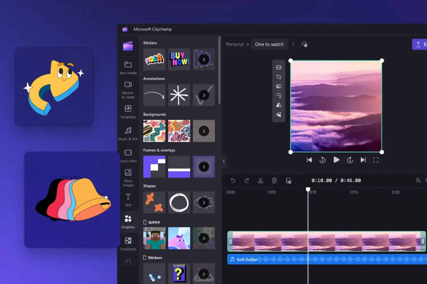Click the playhead handle at 0:10

tap(308, 189)
